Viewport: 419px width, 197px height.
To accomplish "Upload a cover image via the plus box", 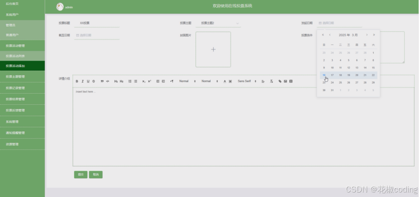I will [213, 50].
